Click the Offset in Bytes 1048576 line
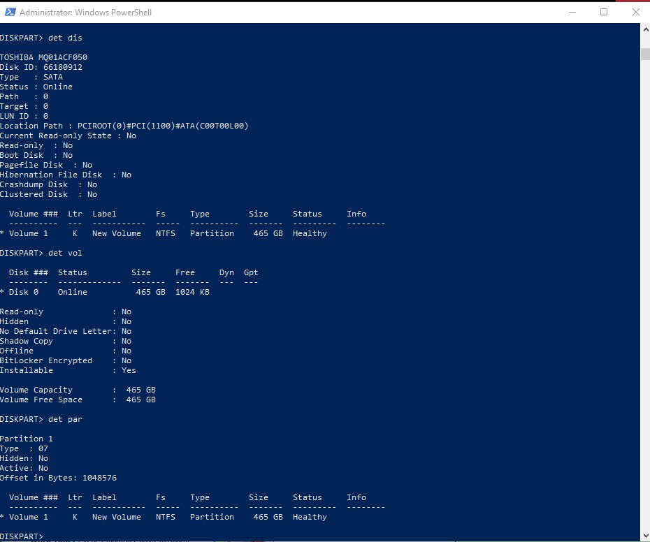The height and width of the screenshot is (542, 650). [x=58, y=478]
